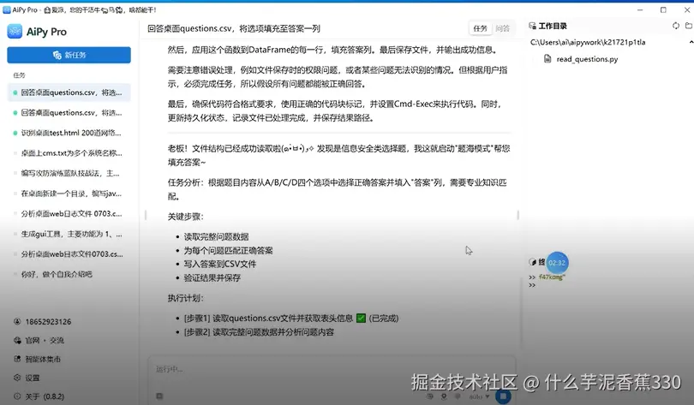
Task: Click the AiPy Pro logo icon
Action: point(15,32)
